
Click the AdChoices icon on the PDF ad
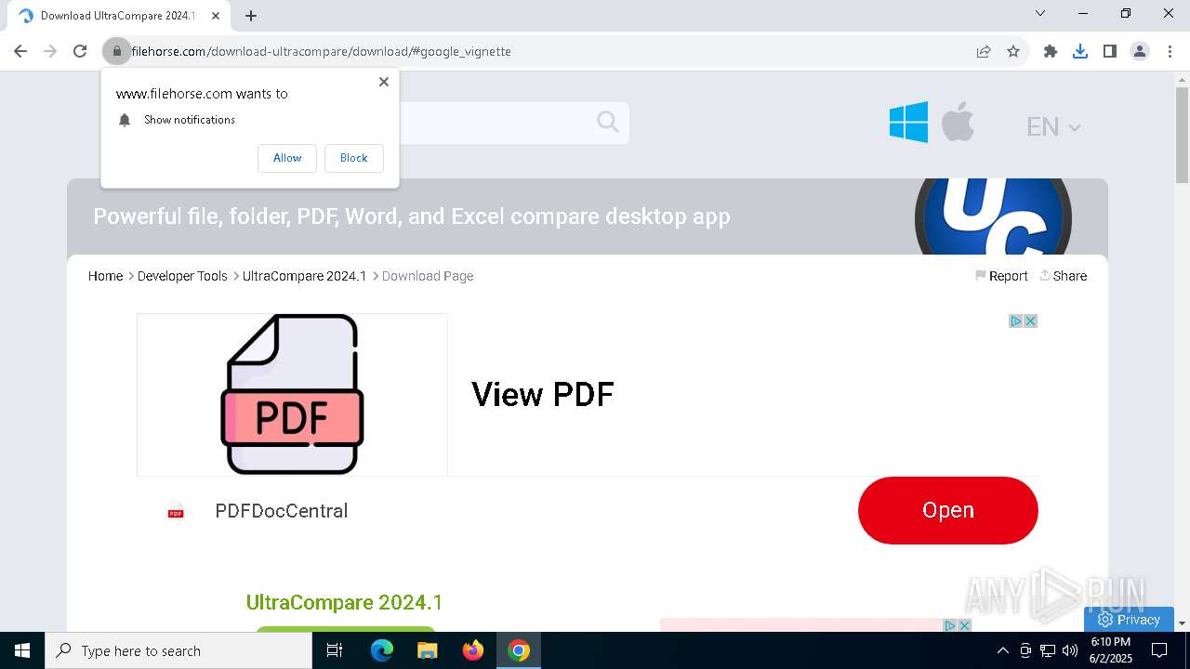pos(1016,321)
